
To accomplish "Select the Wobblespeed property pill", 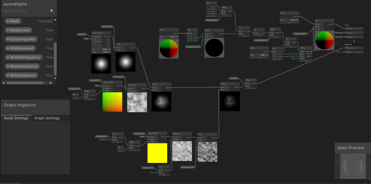I will click(x=20, y=48).
